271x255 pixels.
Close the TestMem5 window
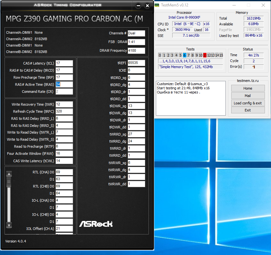coord(263,5)
